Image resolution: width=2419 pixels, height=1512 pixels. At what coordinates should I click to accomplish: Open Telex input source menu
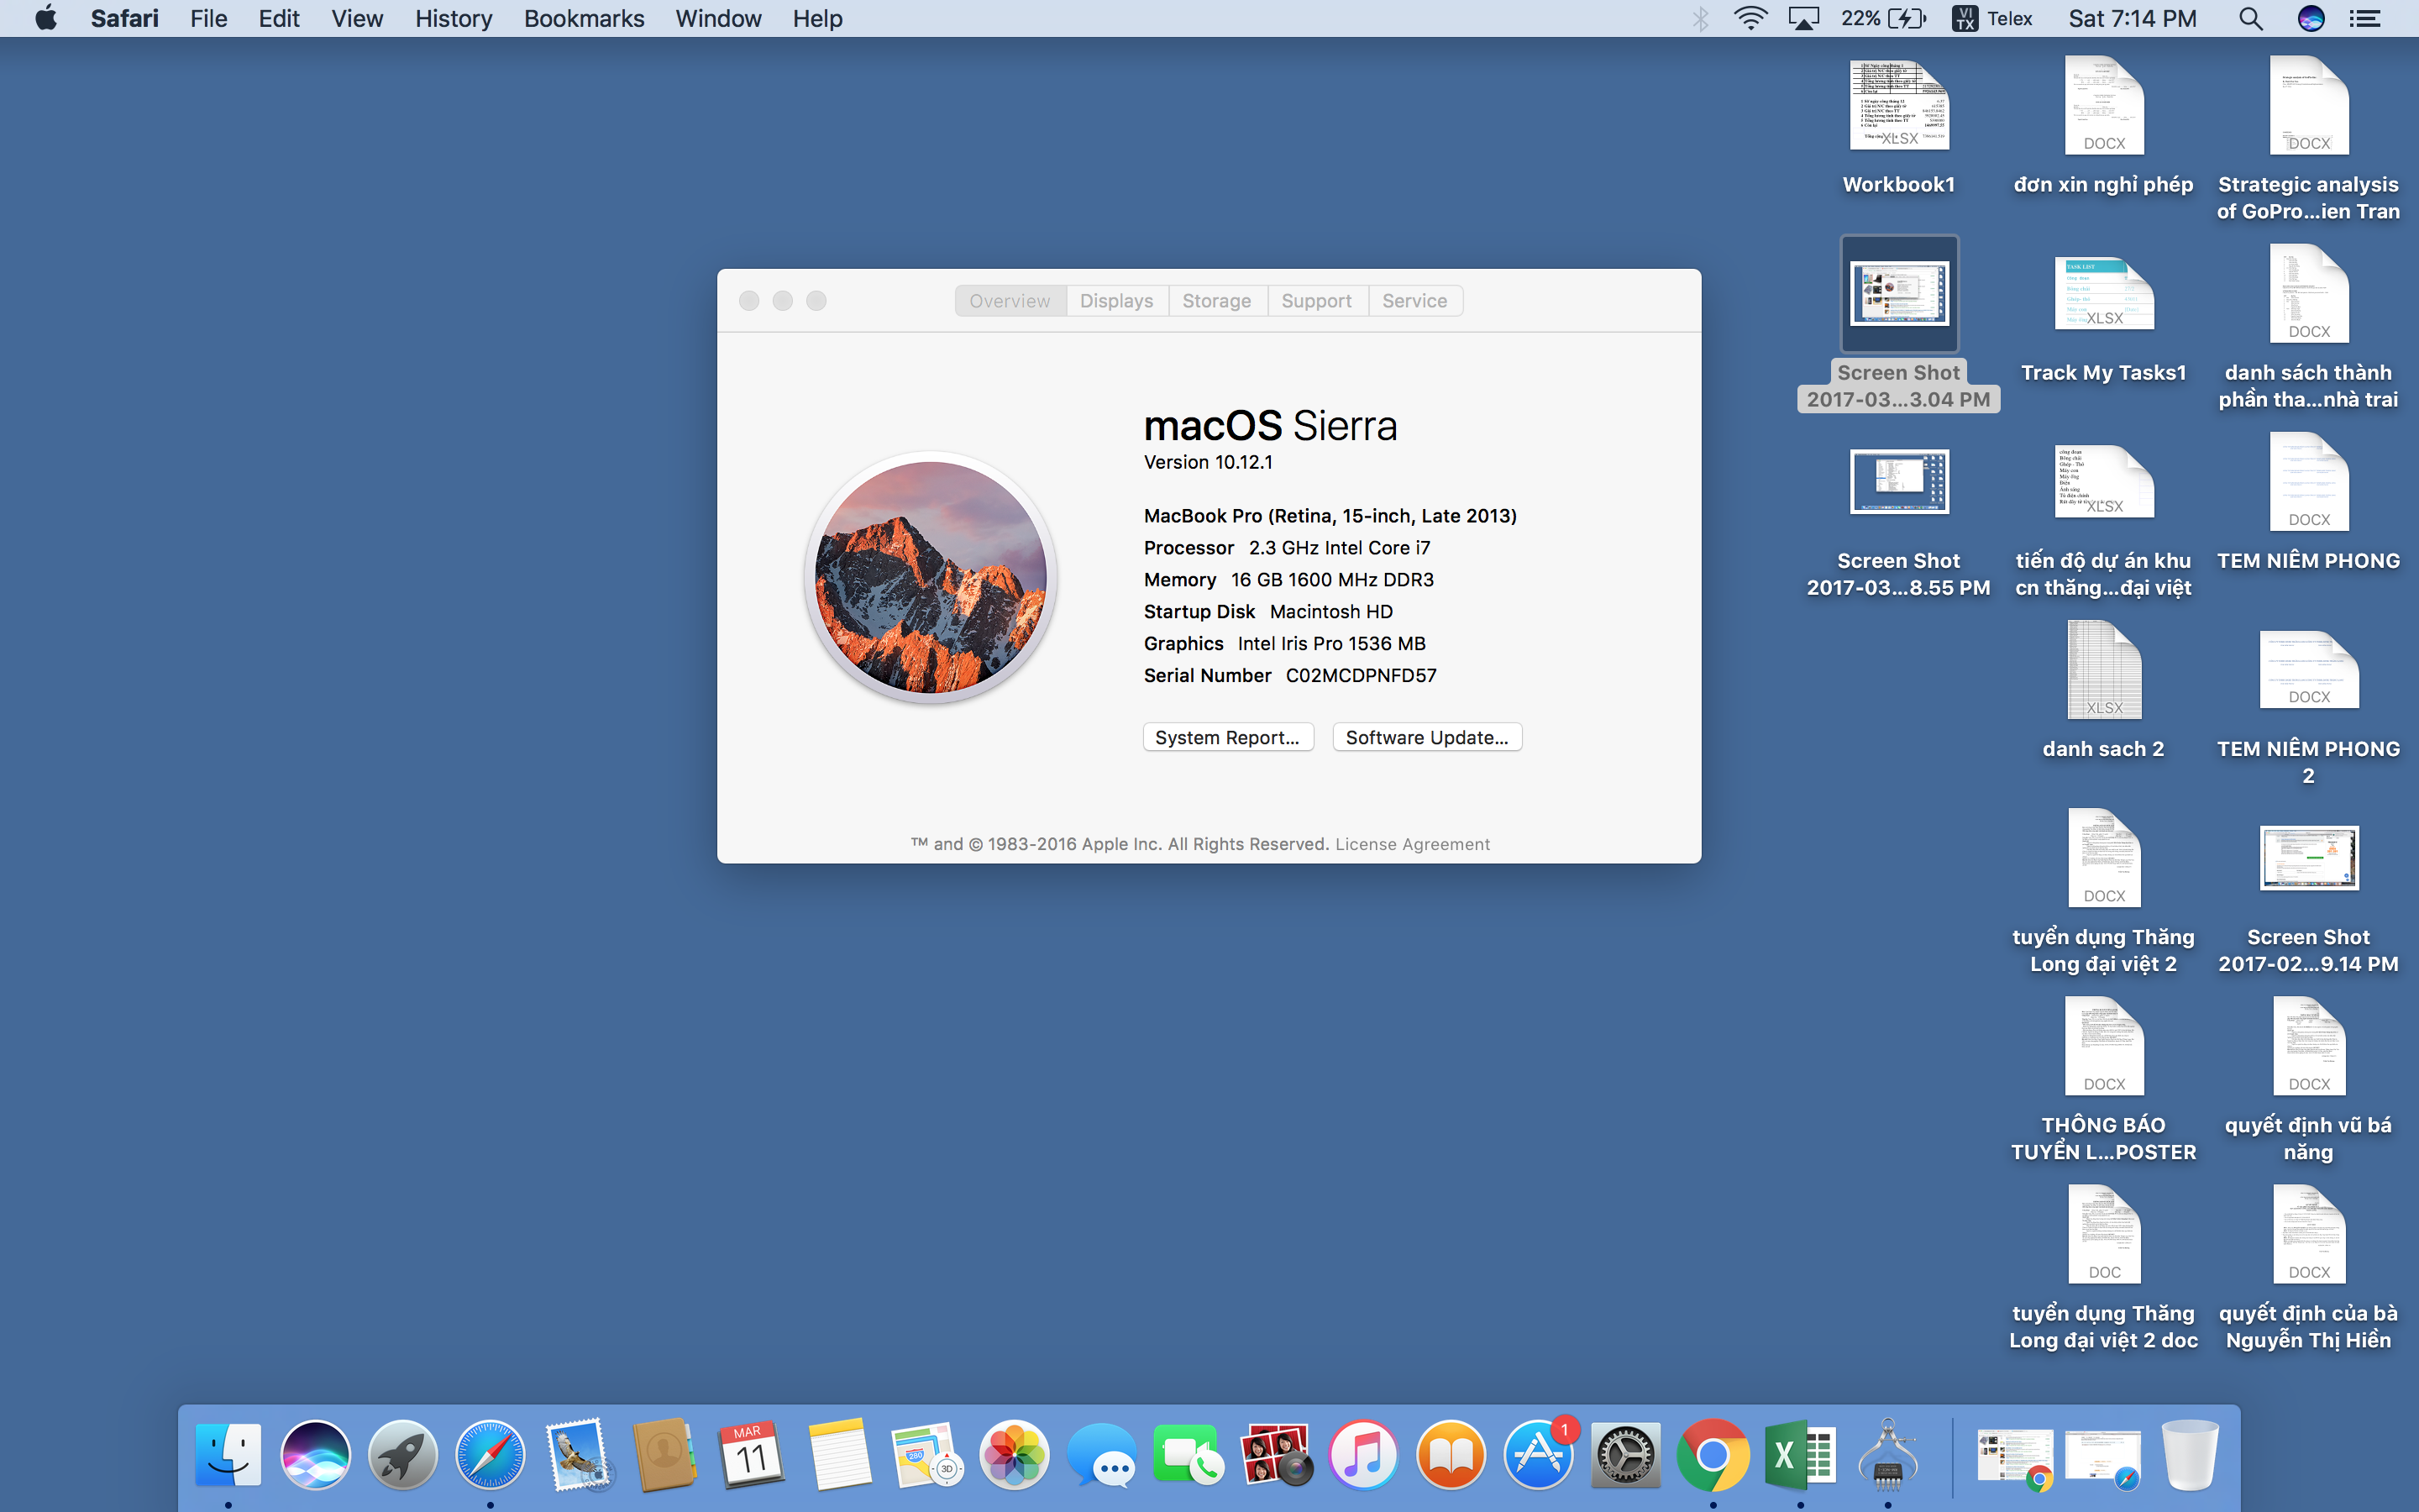[x=1992, y=18]
